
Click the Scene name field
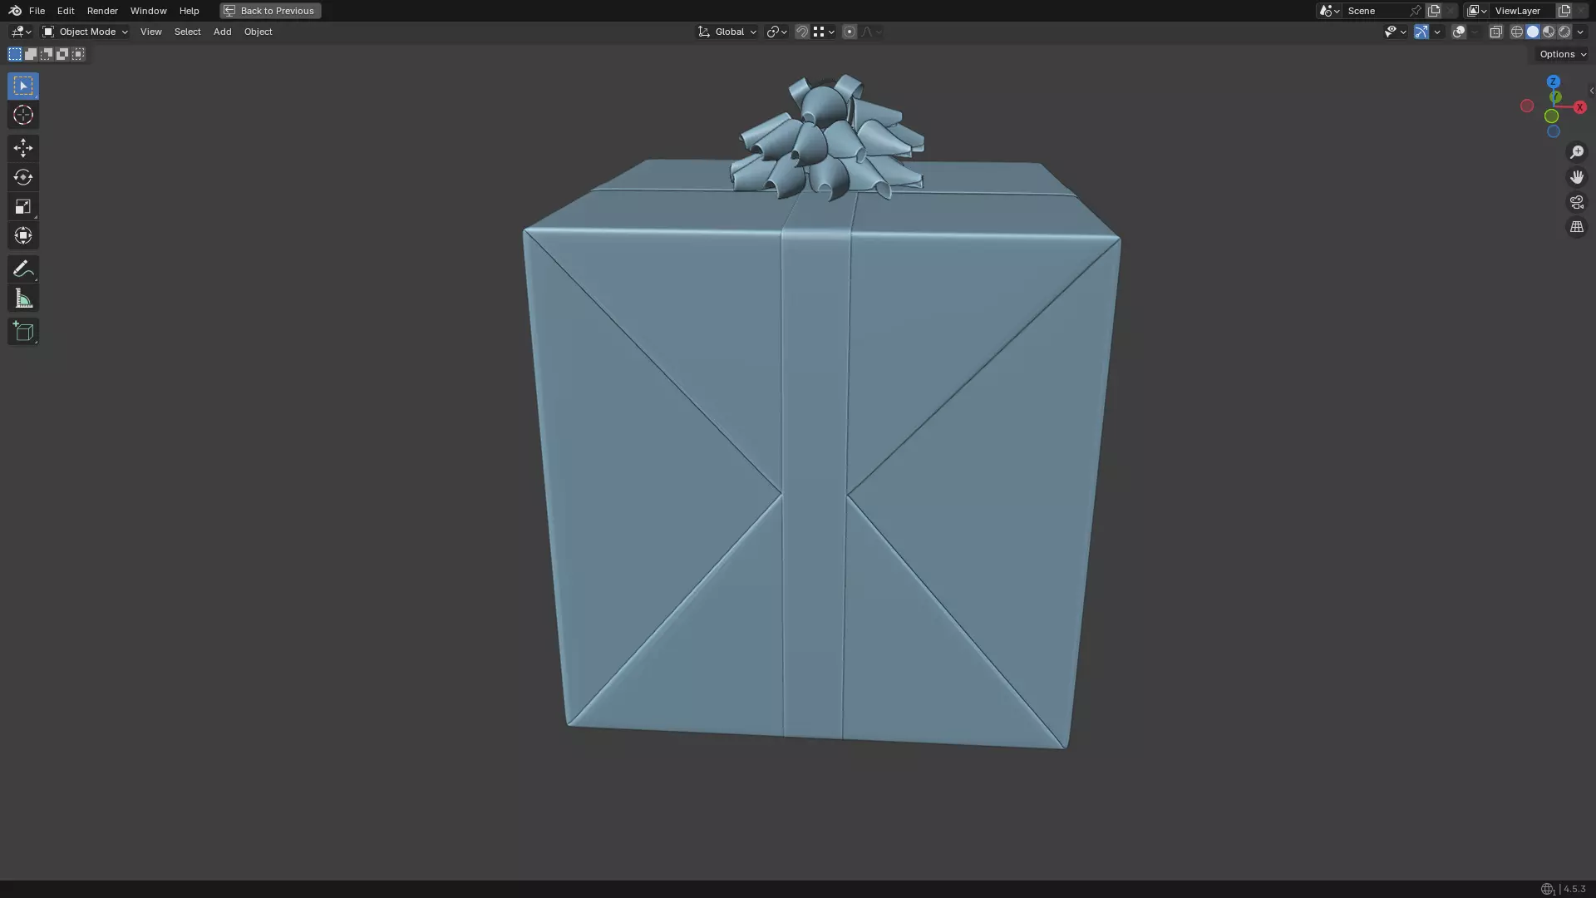point(1376,11)
